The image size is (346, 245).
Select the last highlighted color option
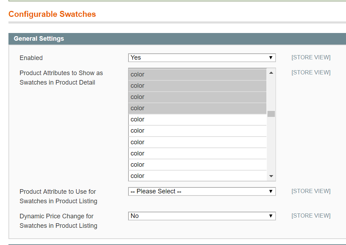coord(197,108)
